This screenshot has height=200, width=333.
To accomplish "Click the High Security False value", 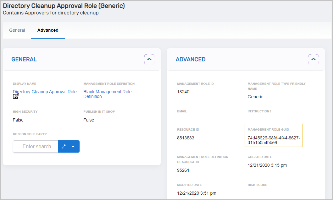I will click(18, 120).
